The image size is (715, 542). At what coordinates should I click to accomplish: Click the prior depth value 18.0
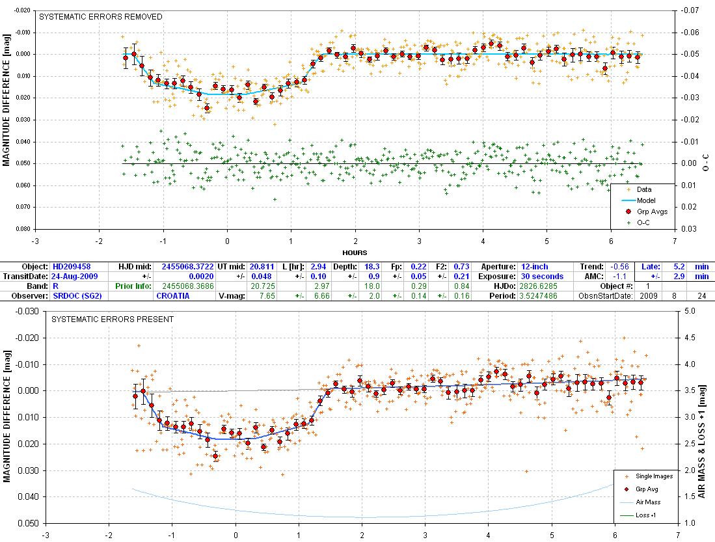click(x=372, y=286)
